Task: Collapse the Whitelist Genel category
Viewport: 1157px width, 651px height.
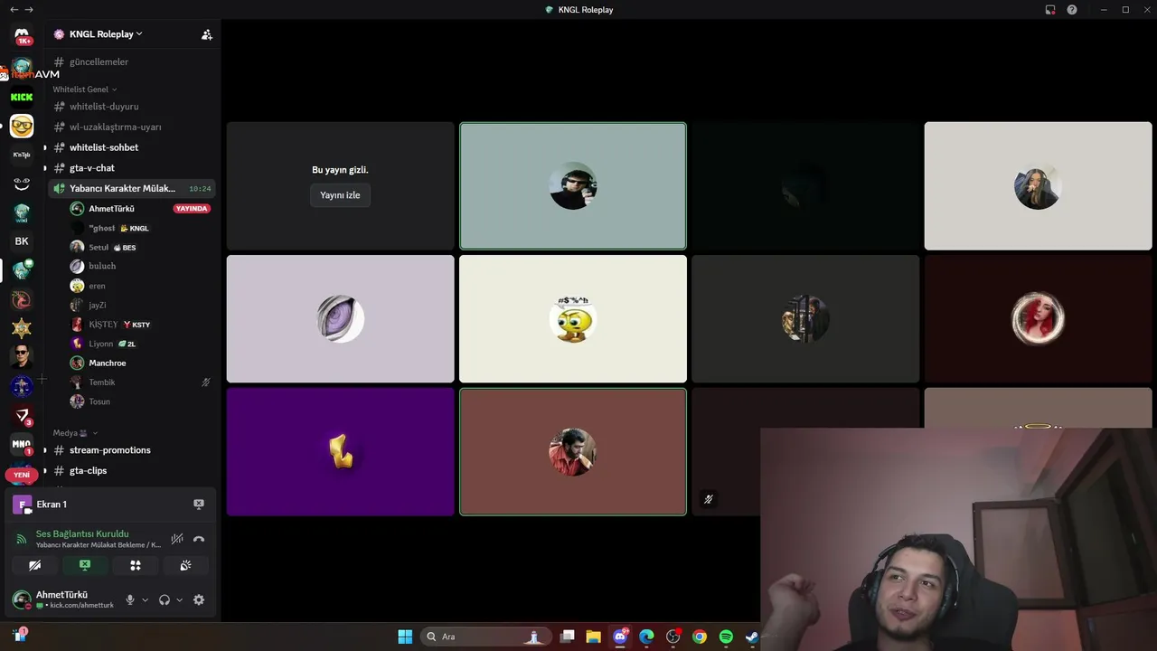Action: tap(85, 90)
